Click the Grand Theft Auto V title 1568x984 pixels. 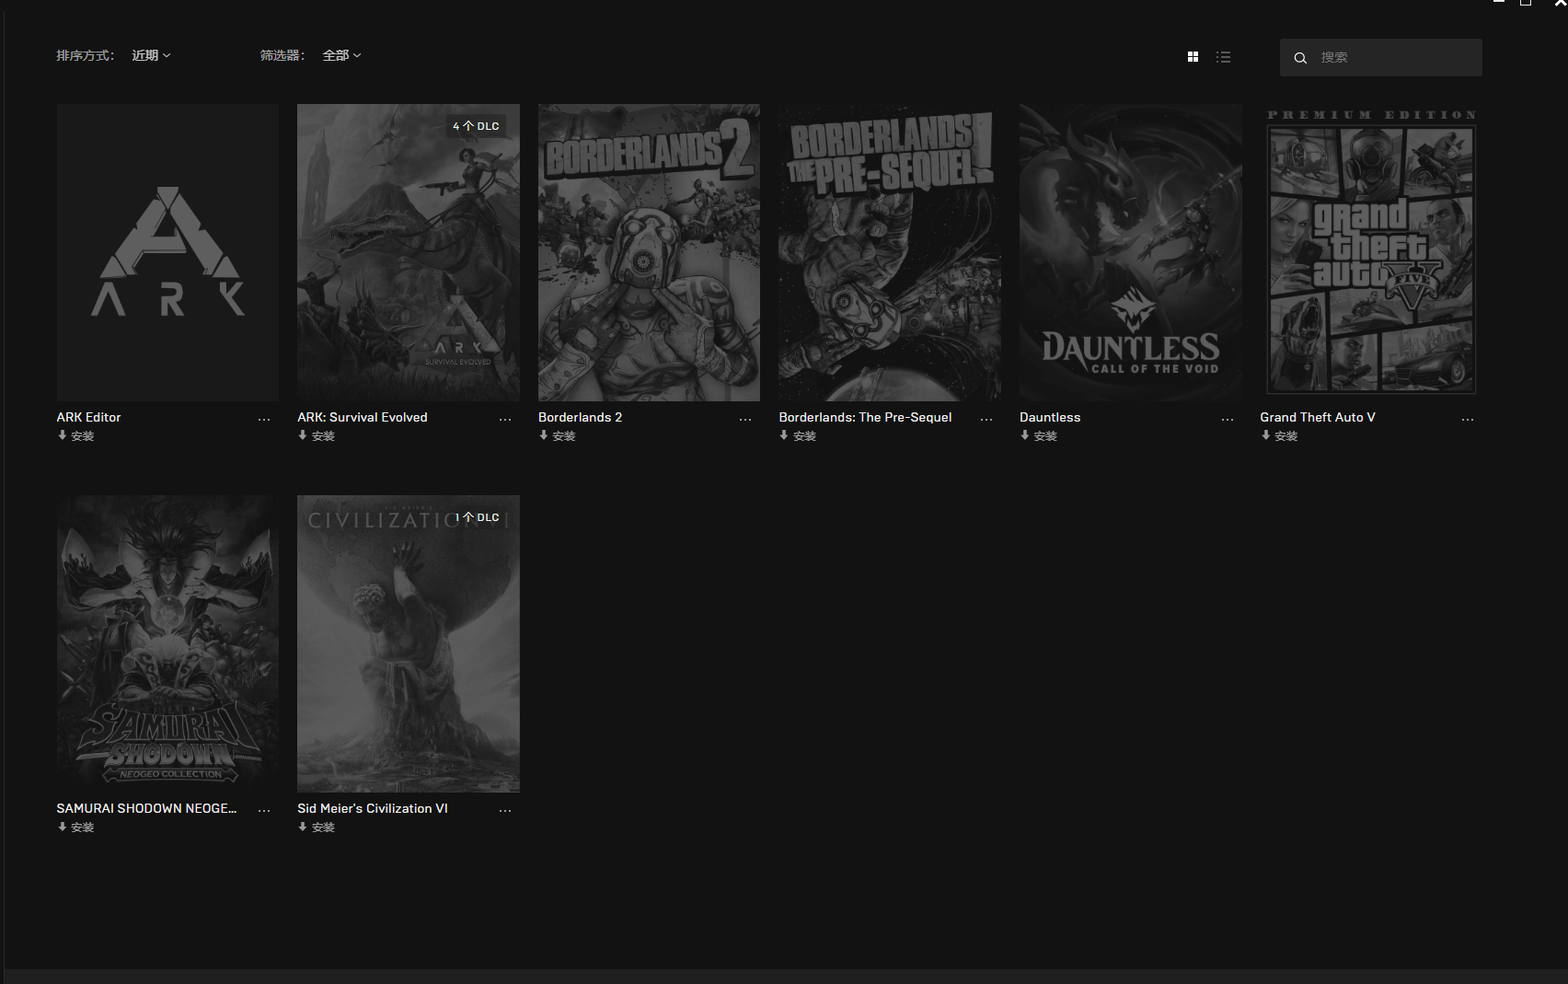(1318, 417)
